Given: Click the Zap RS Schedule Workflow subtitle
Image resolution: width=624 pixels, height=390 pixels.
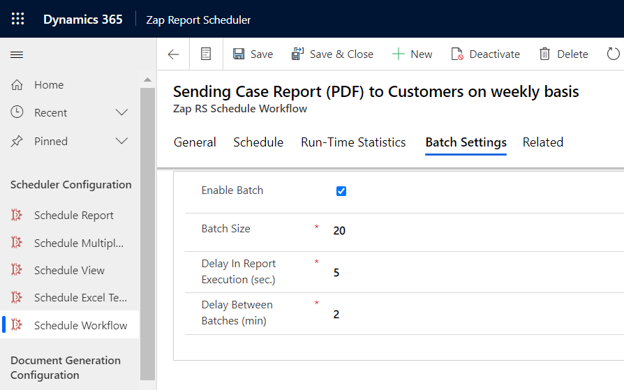Looking at the screenshot, I should click(x=240, y=109).
